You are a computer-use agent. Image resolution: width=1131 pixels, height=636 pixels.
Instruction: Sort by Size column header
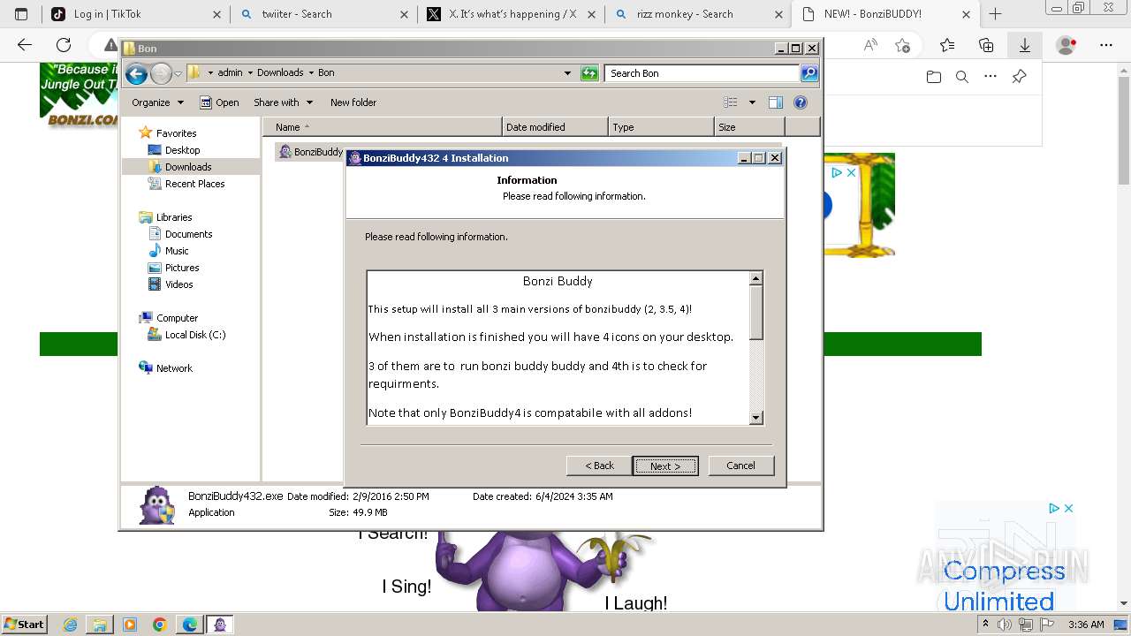pos(749,127)
